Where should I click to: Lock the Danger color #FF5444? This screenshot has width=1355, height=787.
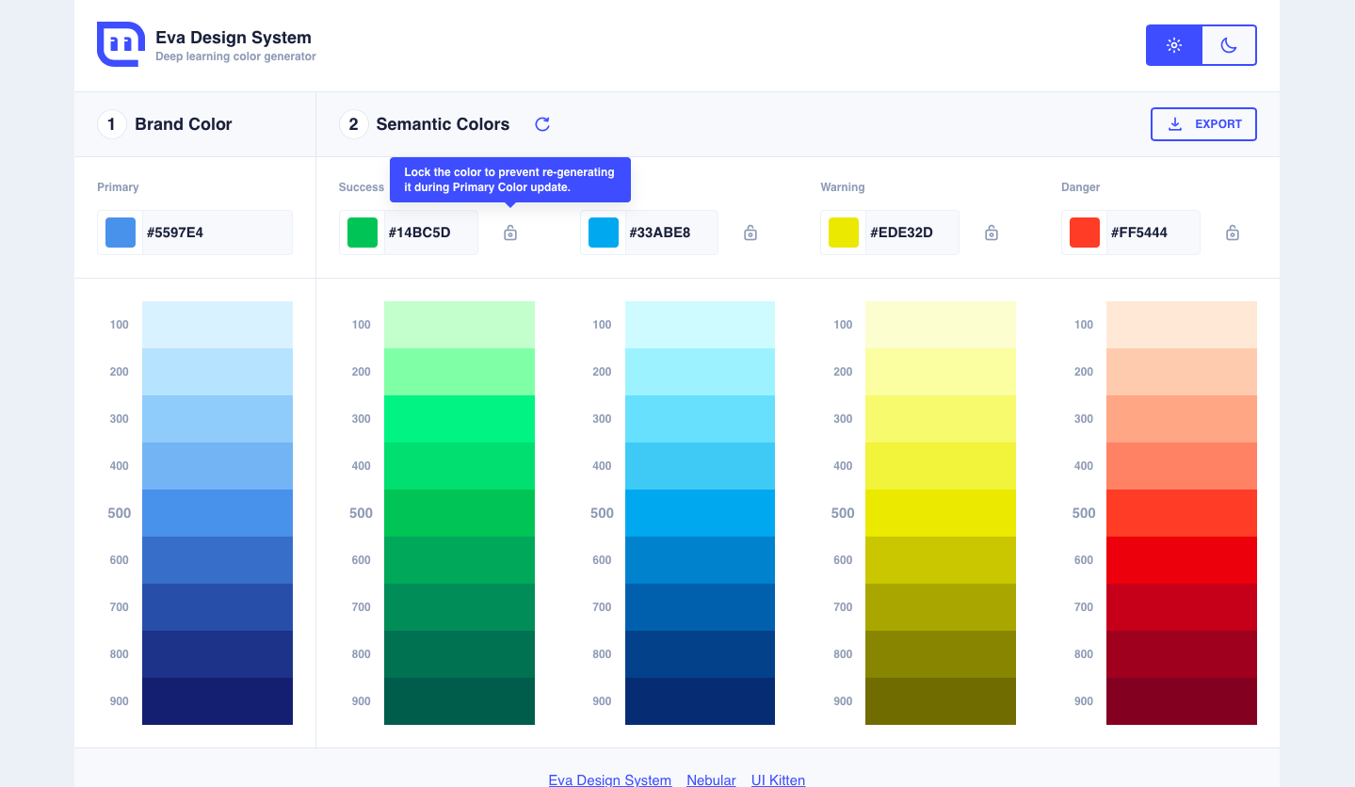pyautogui.click(x=1232, y=233)
